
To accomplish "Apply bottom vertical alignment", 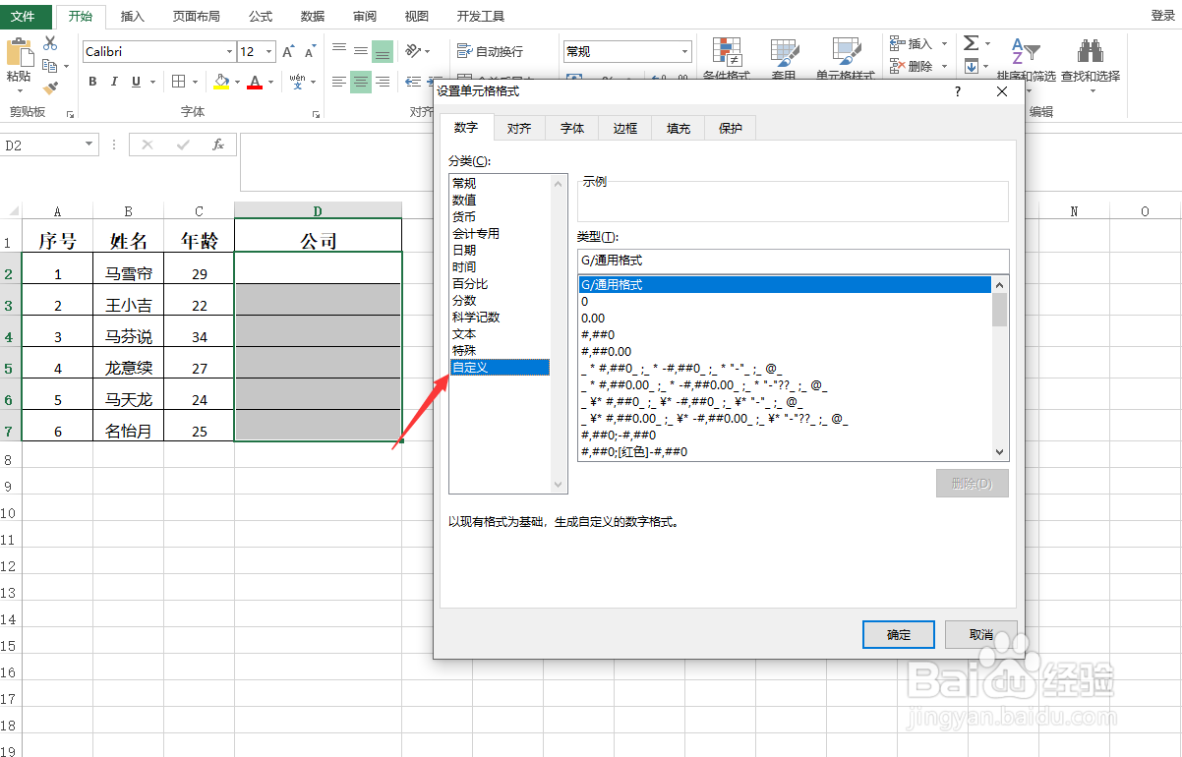I will coord(383,51).
